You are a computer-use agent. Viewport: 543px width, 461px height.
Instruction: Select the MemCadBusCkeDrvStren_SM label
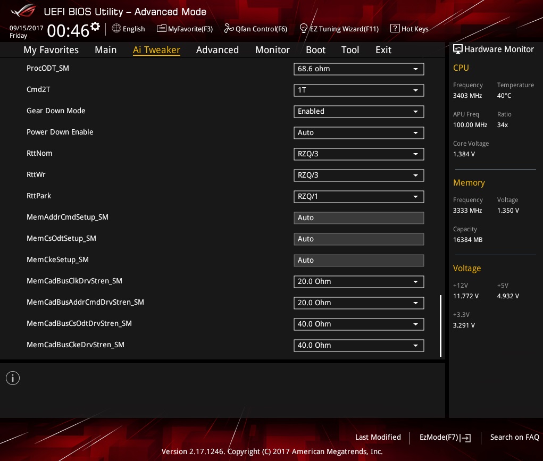(x=76, y=345)
